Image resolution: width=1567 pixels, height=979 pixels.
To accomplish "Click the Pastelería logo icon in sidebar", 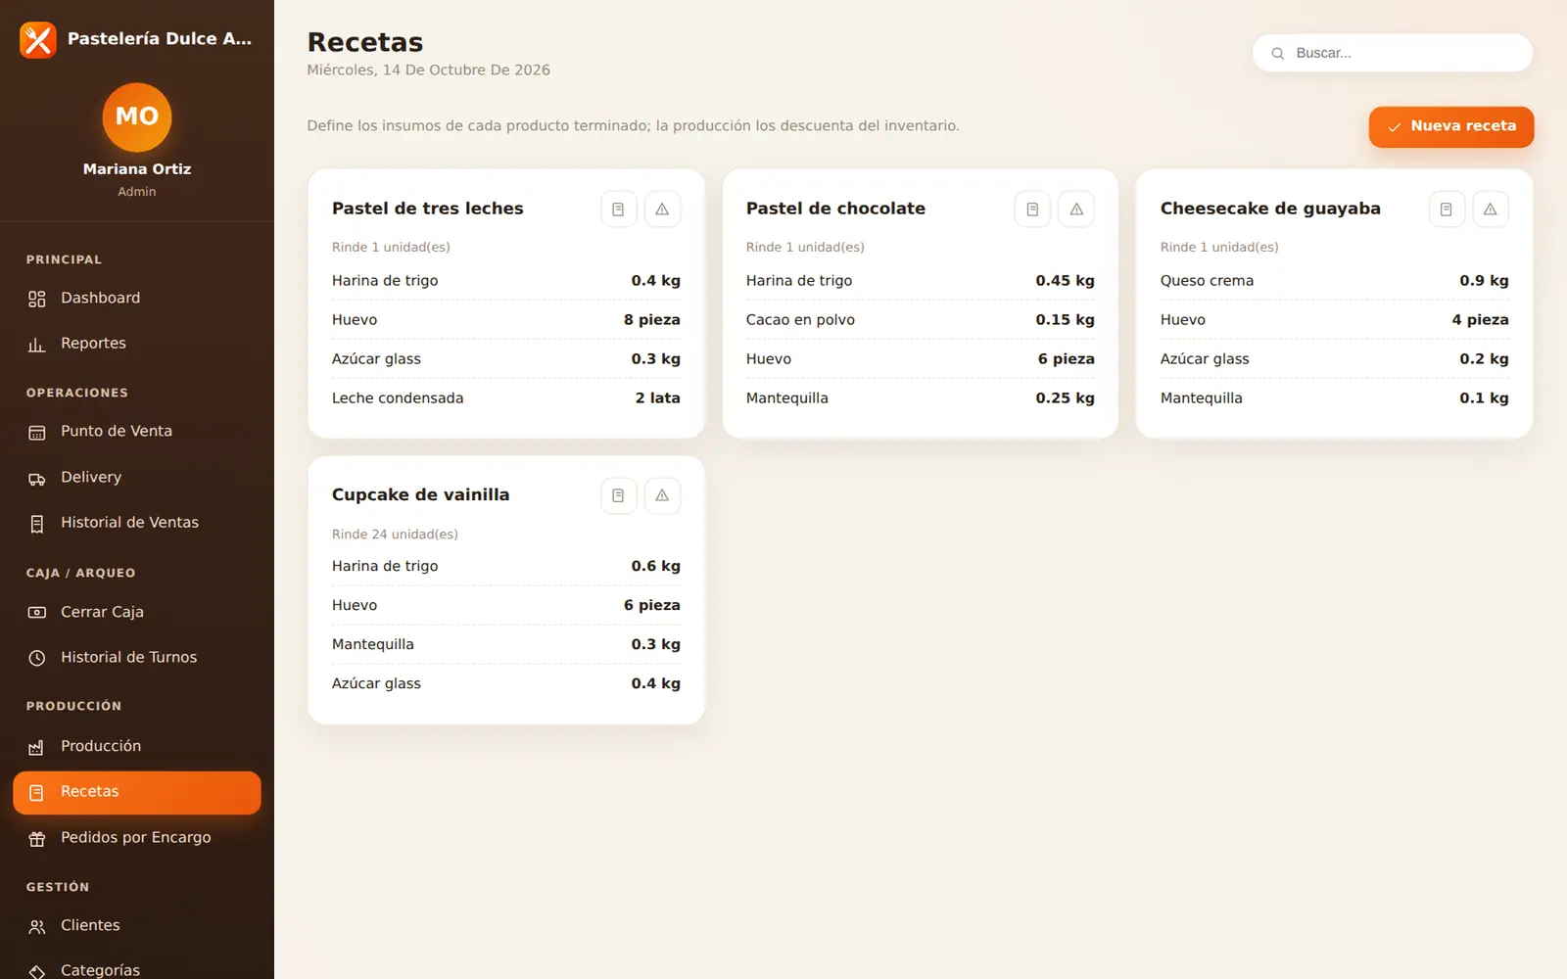I will pos(38,40).
